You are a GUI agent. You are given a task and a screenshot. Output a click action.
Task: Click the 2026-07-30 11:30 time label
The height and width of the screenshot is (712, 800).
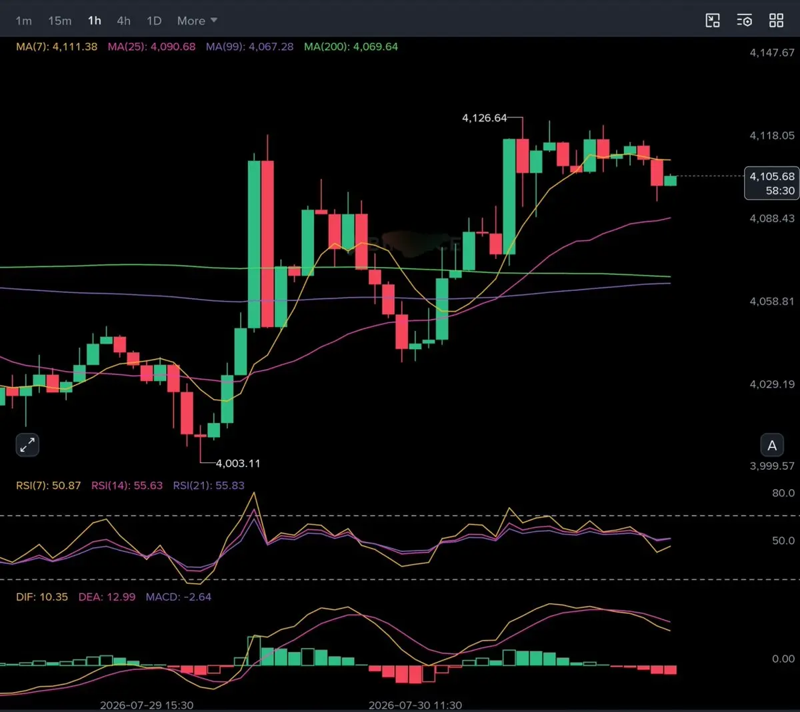point(415,705)
